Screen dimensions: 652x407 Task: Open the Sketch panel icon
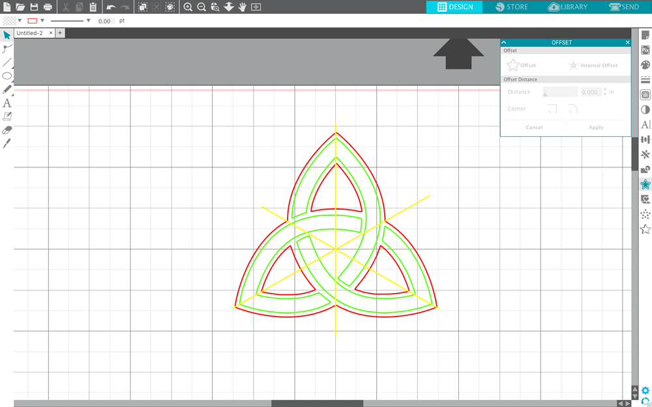click(x=645, y=199)
